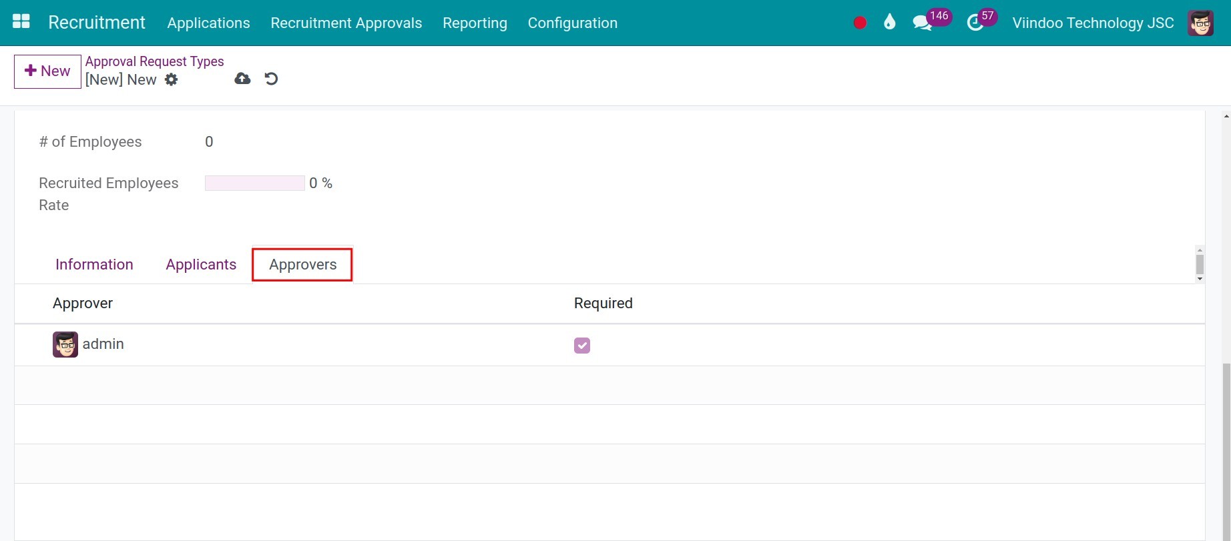Go to Approval Request Types breadcrumb

coord(155,61)
